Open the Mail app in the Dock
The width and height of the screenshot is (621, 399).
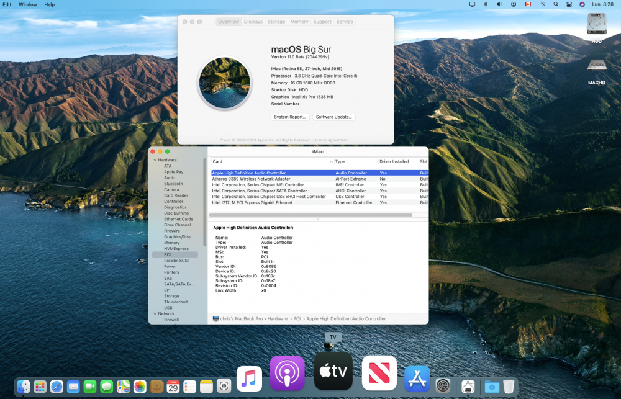tap(73, 387)
